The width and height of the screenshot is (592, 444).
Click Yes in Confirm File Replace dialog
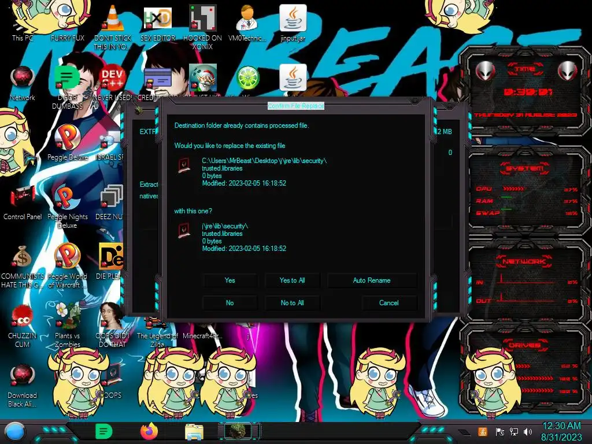tap(230, 280)
